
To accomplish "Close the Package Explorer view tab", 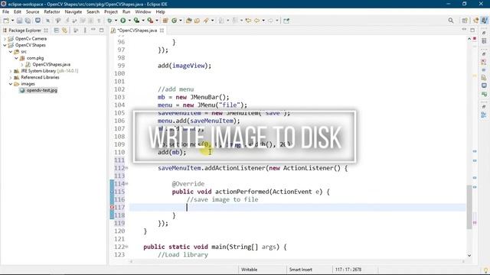I will coord(46,31).
